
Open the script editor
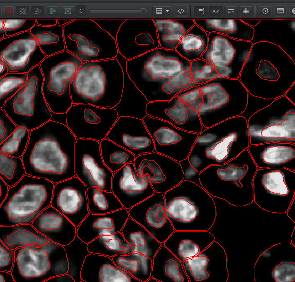pos(181,11)
